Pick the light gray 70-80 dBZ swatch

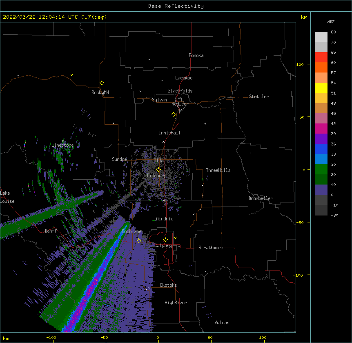(321, 37)
